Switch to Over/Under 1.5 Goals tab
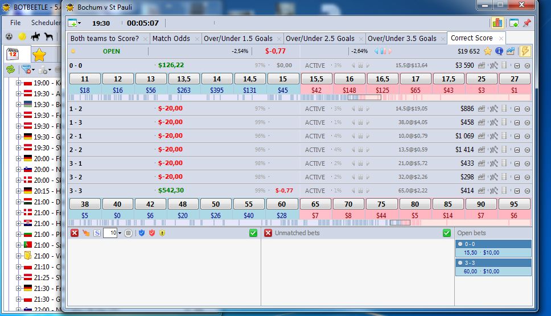 pyautogui.click(x=238, y=38)
